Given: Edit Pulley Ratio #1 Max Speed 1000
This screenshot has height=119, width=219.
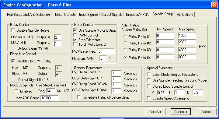Looking at the screenshot, I should tap(187, 36).
